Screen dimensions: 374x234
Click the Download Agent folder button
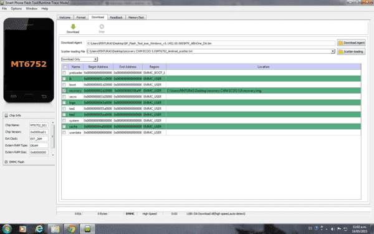pyautogui.click(x=351, y=42)
